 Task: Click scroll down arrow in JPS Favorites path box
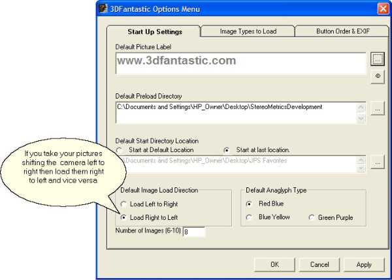[x=361, y=168]
